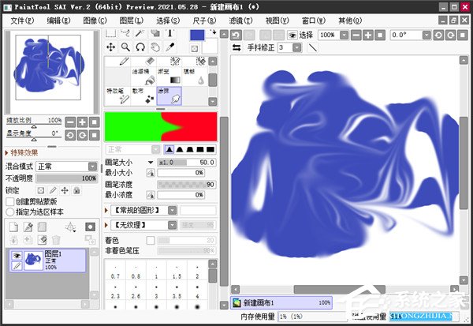Open the 图层 menu
473x326 pixels.
tap(130, 19)
